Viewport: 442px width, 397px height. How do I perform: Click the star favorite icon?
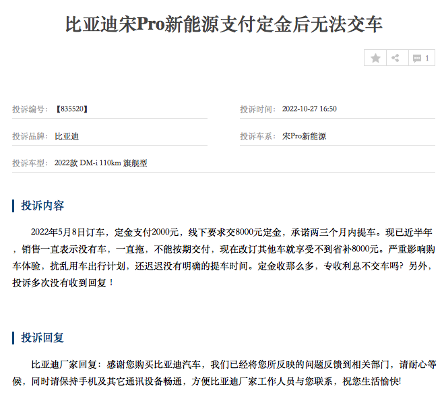coord(375,58)
